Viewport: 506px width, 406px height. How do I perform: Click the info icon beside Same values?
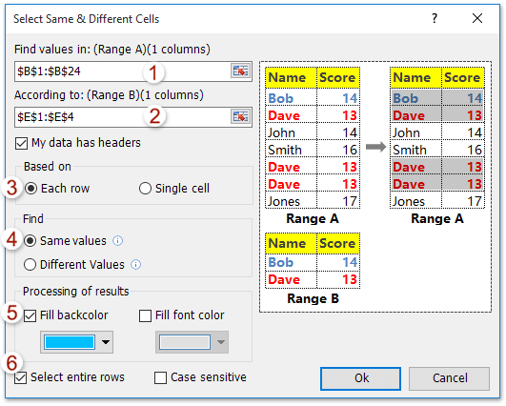click(x=117, y=241)
